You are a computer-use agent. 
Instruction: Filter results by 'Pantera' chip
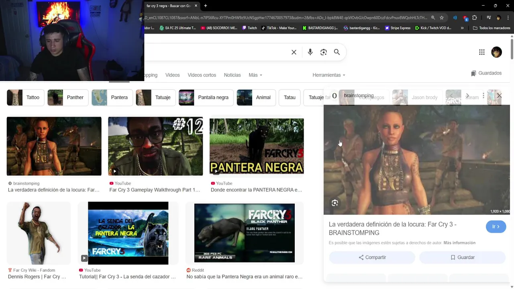tap(112, 98)
